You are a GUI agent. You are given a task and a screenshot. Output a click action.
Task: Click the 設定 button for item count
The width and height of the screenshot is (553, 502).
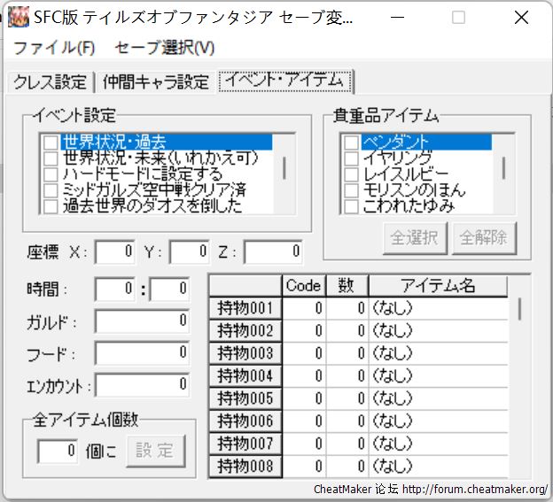(x=155, y=451)
